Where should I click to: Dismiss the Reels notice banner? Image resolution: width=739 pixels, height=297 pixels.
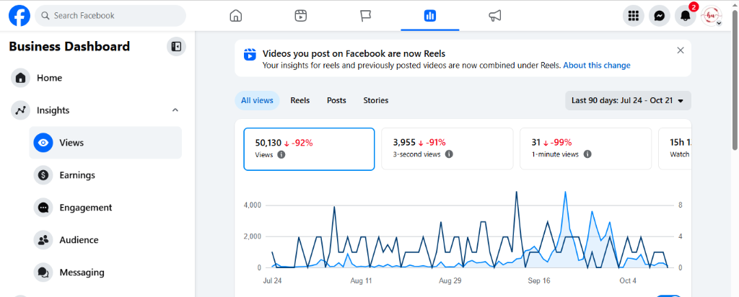680,50
